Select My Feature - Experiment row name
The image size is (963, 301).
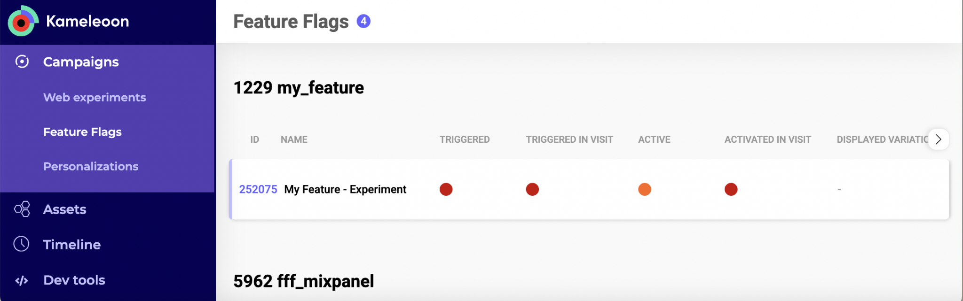[345, 189]
